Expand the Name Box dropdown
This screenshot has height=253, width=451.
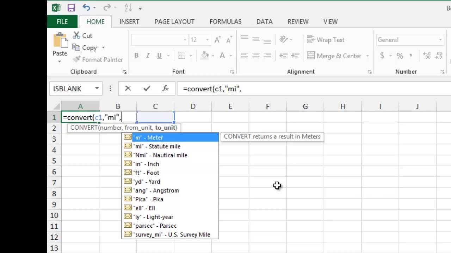(x=97, y=89)
